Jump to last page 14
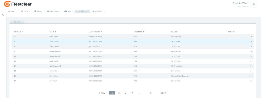The image size is (261, 98). (151, 93)
